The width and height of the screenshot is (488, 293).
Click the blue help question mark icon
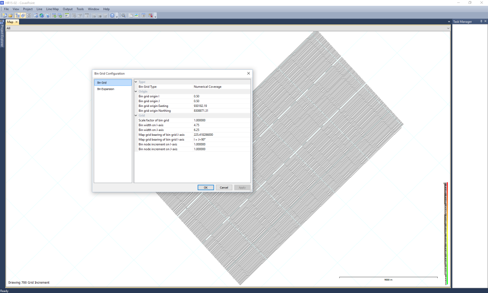112,16
